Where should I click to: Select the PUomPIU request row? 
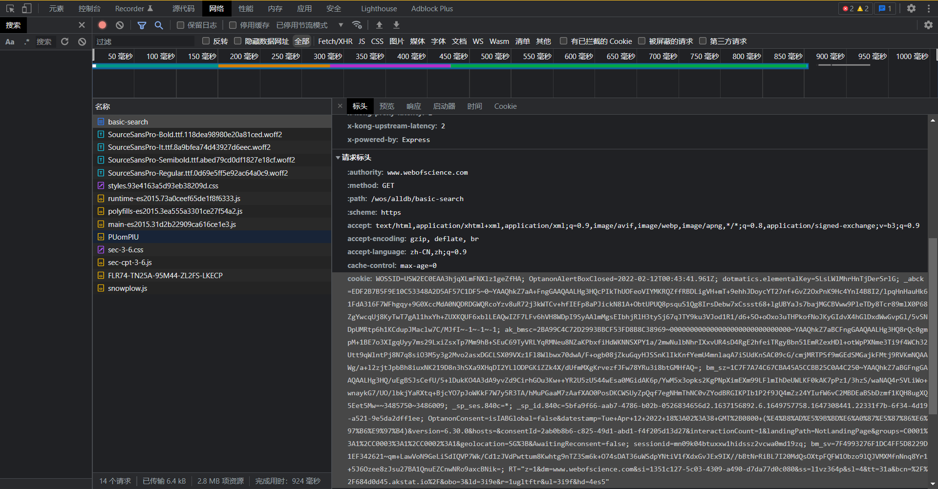click(212, 237)
